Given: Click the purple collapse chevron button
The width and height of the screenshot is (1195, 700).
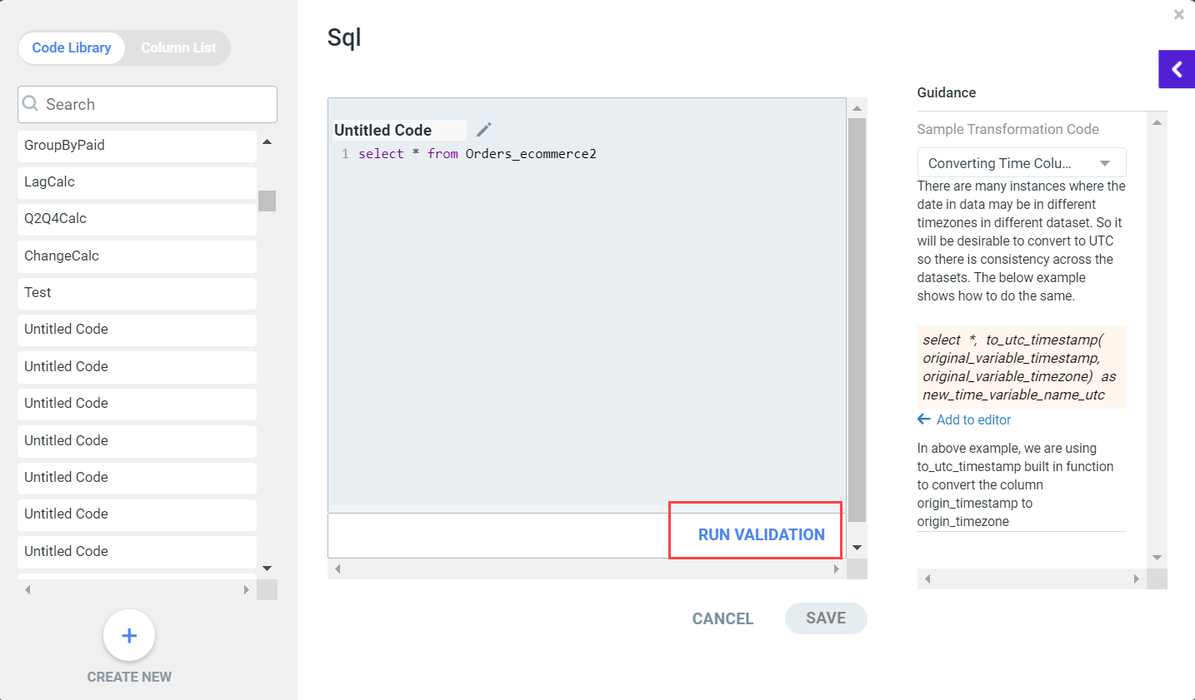Looking at the screenshot, I should pos(1176,69).
